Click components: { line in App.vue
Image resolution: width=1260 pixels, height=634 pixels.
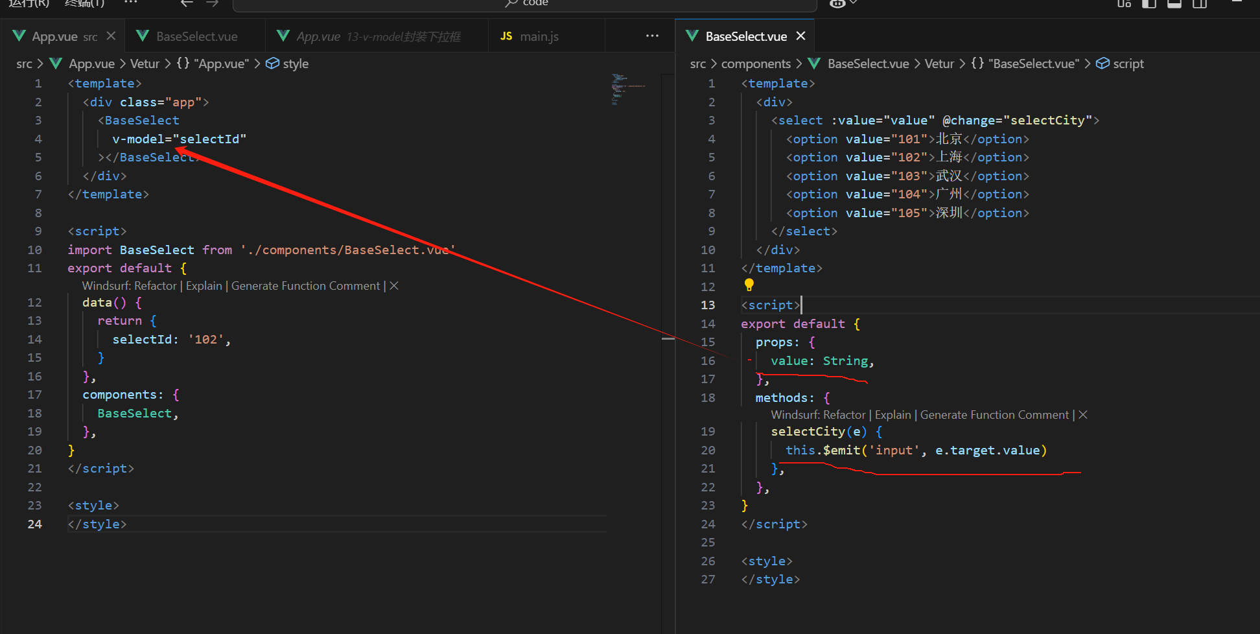click(x=131, y=395)
